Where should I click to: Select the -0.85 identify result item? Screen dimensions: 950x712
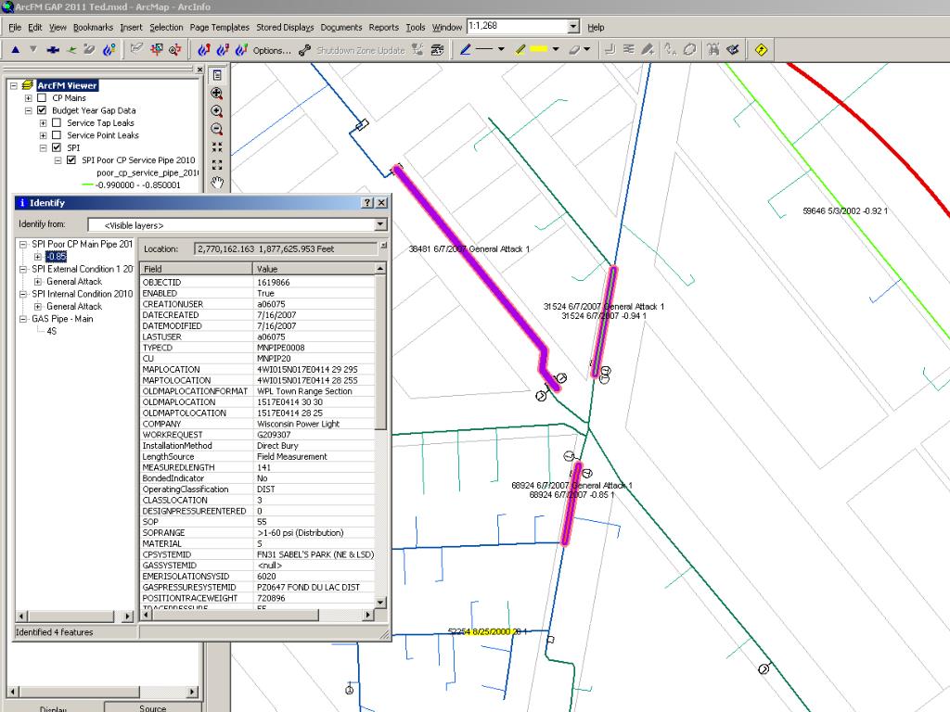56,257
